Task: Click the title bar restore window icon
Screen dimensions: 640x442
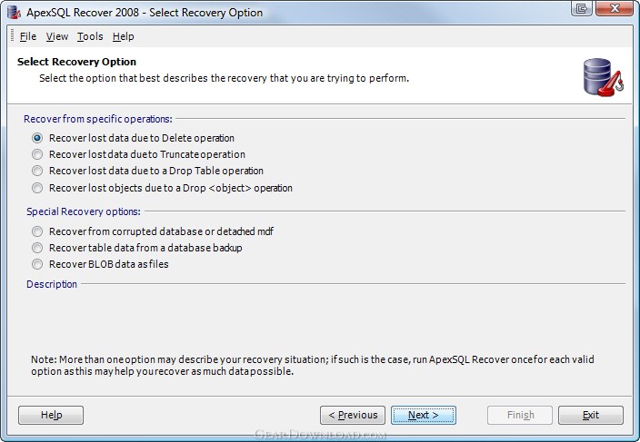Action: click(582, 8)
